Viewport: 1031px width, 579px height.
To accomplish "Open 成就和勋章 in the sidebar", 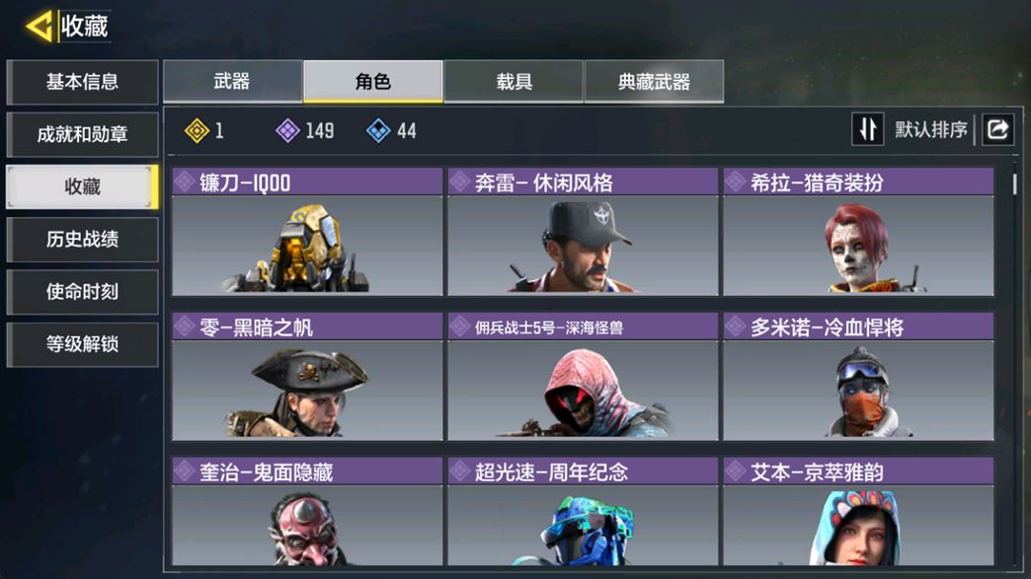I will [x=82, y=134].
